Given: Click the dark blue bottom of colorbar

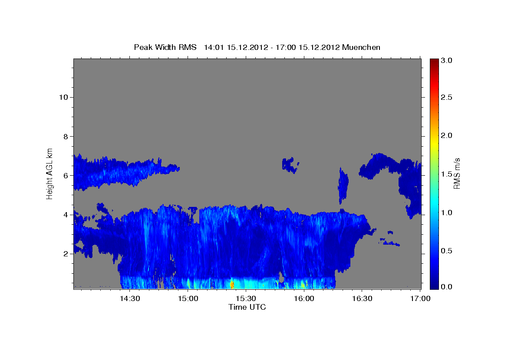Looking at the screenshot, I should click(434, 285).
